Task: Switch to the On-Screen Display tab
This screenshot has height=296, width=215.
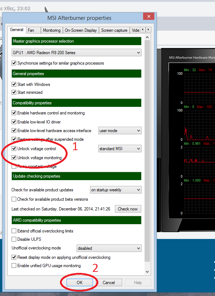Action: pyautogui.click(x=81, y=30)
